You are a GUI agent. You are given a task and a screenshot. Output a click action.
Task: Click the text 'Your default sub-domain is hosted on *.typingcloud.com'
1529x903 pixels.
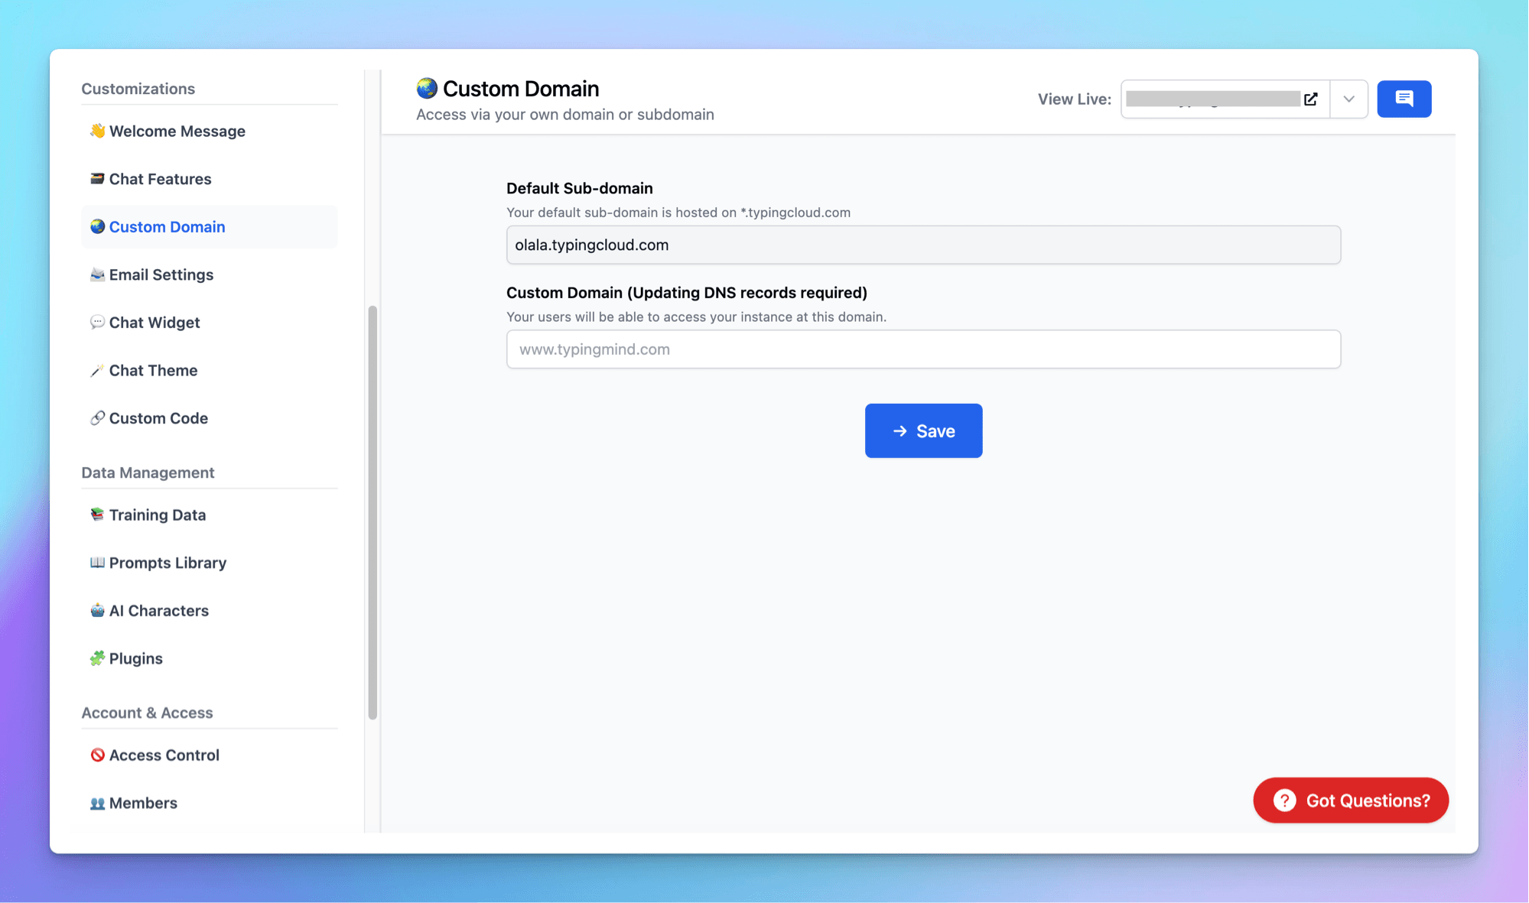(678, 213)
